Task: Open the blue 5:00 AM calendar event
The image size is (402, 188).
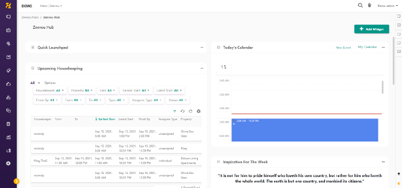Action: click(305, 130)
